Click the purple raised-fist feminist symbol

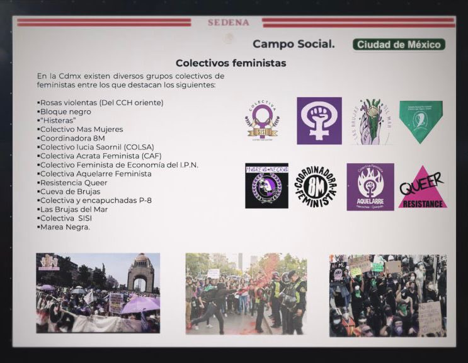(319, 120)
